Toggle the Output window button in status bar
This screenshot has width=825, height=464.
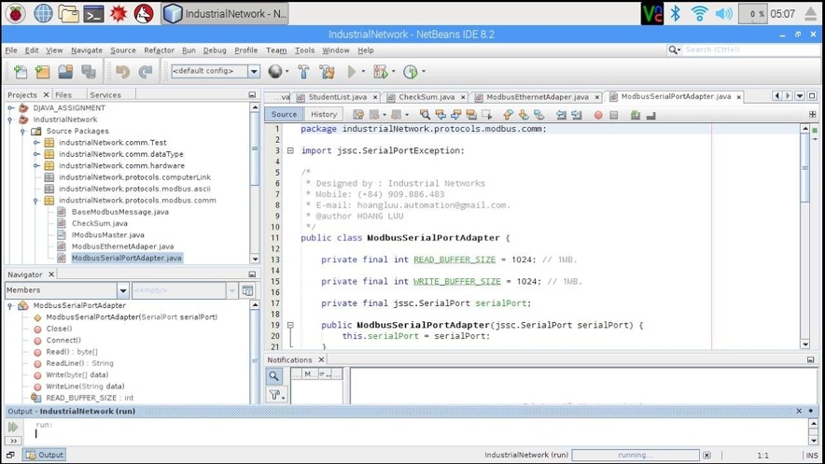(45, 455)
